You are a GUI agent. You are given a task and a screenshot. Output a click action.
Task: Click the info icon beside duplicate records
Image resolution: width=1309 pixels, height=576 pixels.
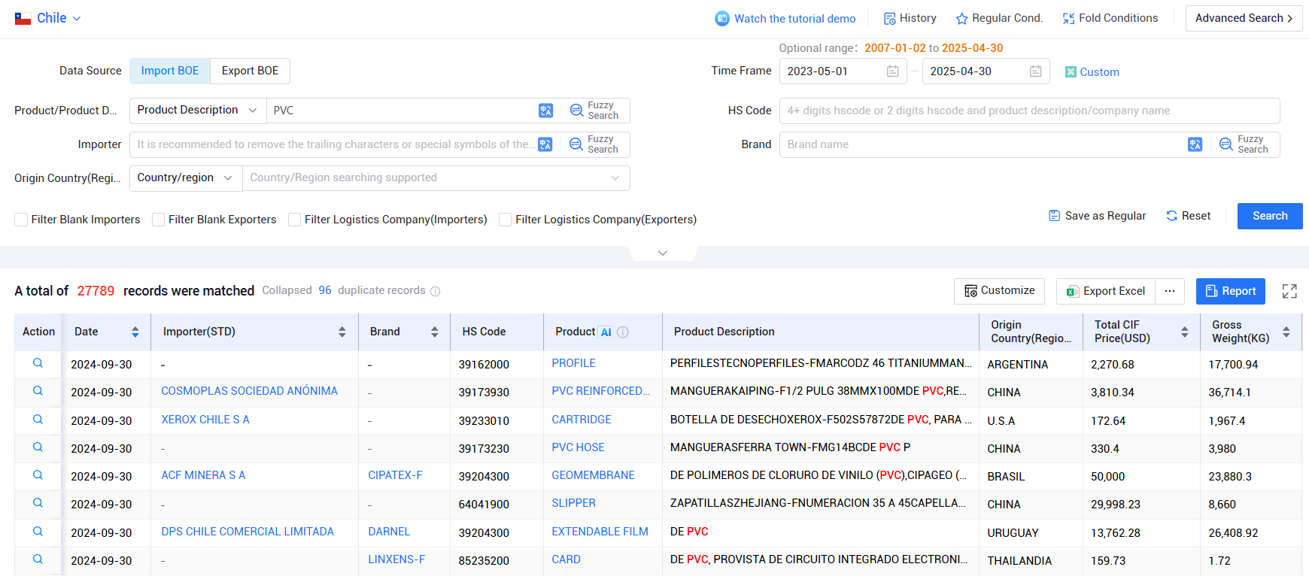point(435,291)
